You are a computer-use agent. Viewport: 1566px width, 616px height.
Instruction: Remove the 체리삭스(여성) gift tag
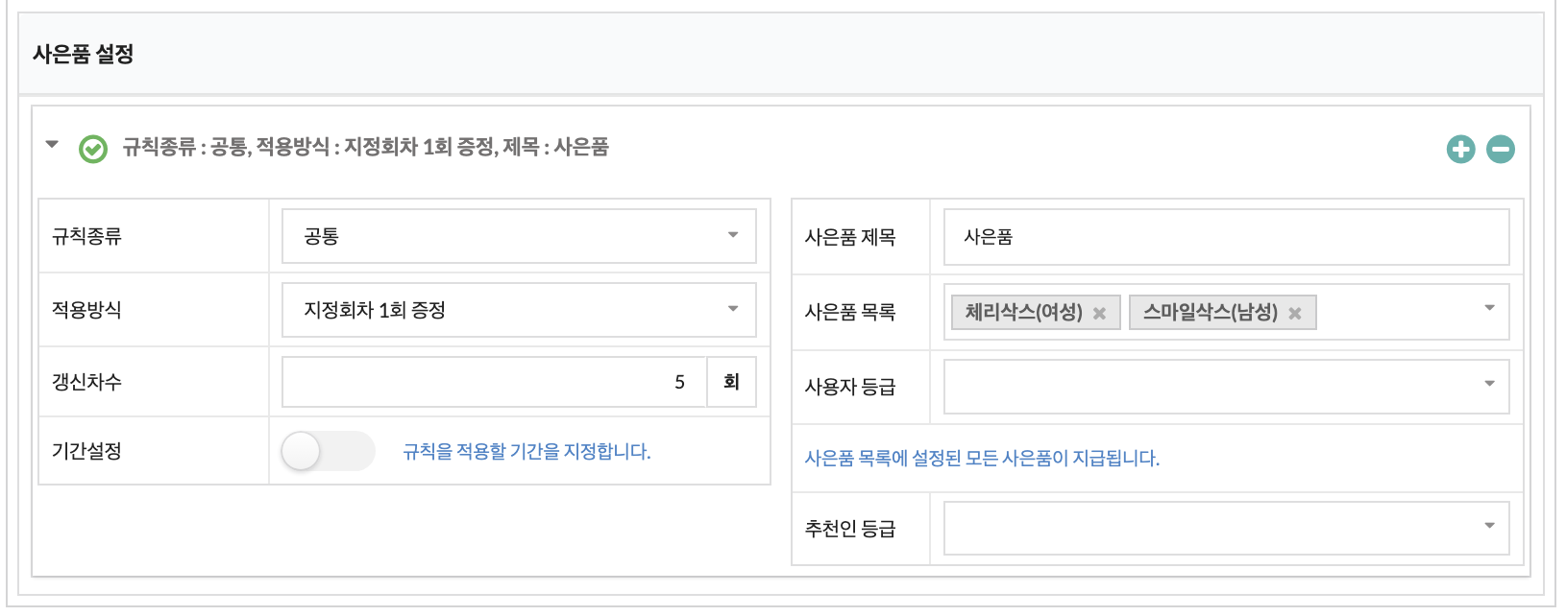tap(1100, 313)
